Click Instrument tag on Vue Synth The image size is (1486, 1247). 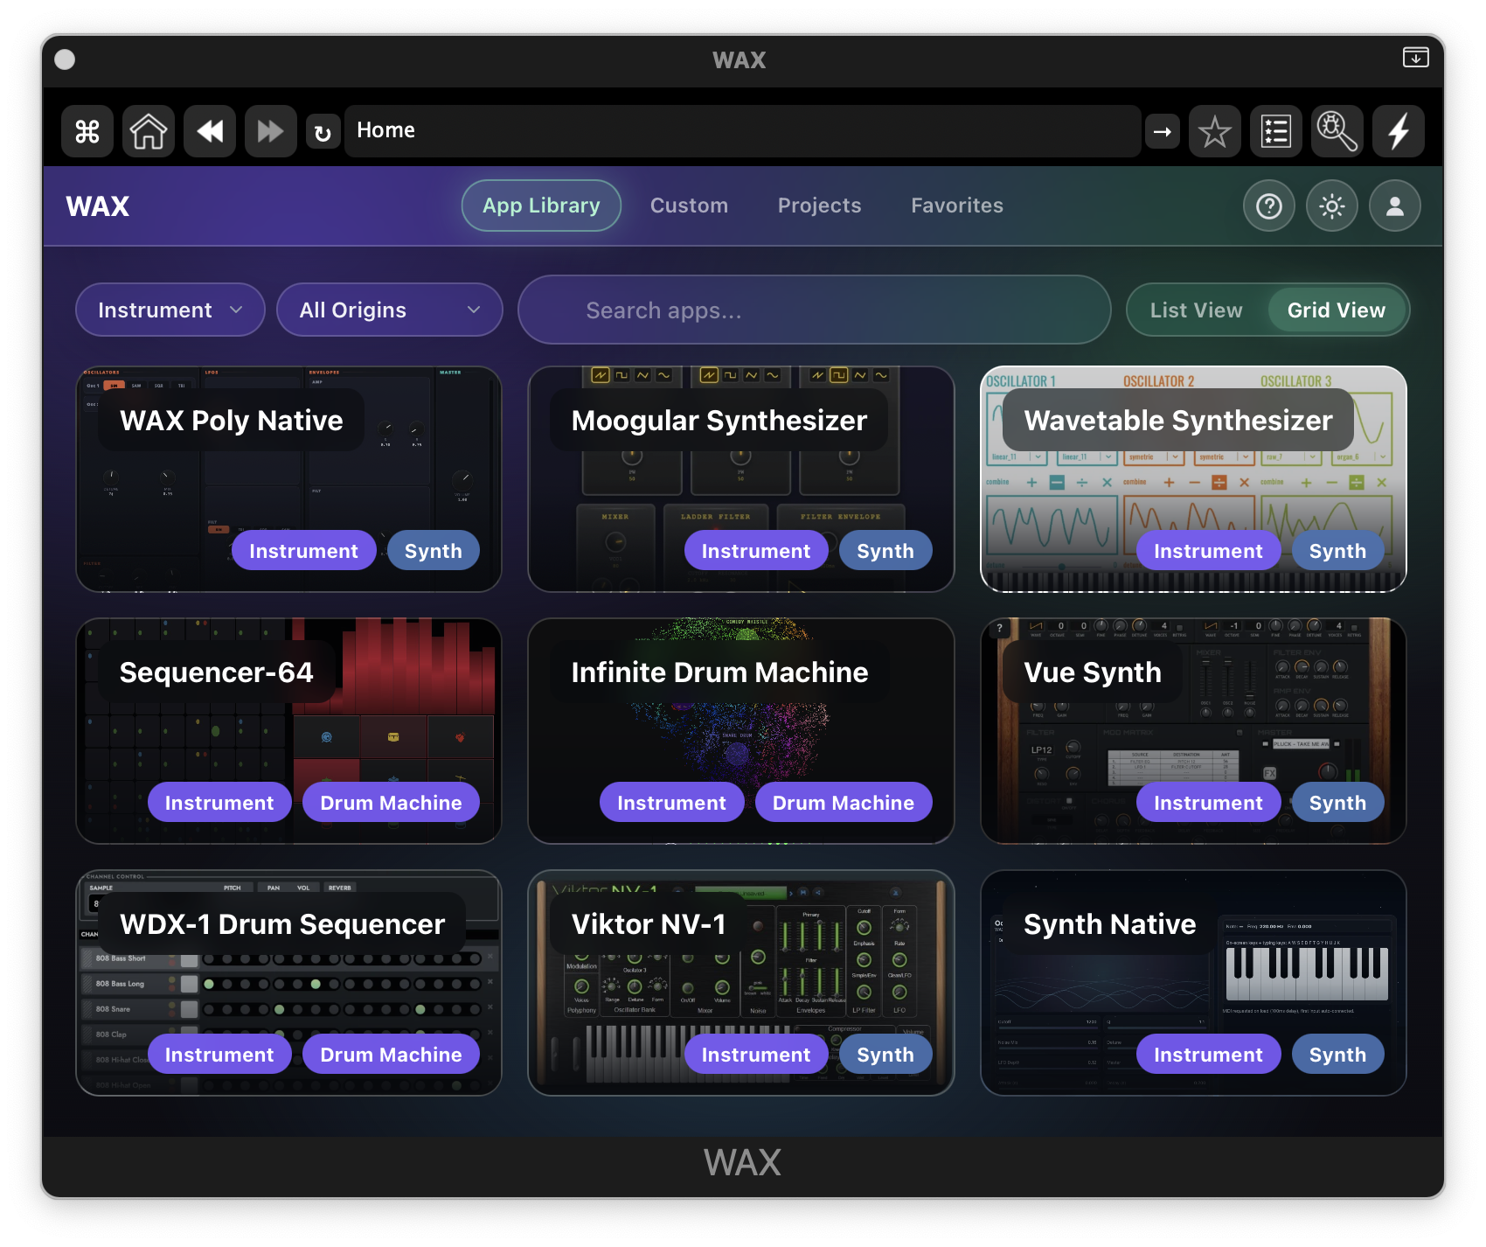click(x=1208, y=803)
